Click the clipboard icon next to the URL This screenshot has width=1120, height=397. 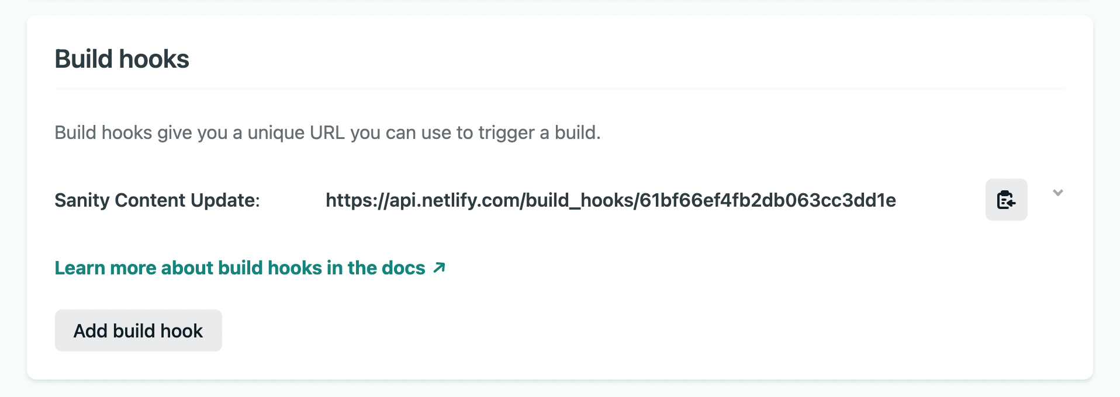pyautogui.click(x=1006, y=200)
